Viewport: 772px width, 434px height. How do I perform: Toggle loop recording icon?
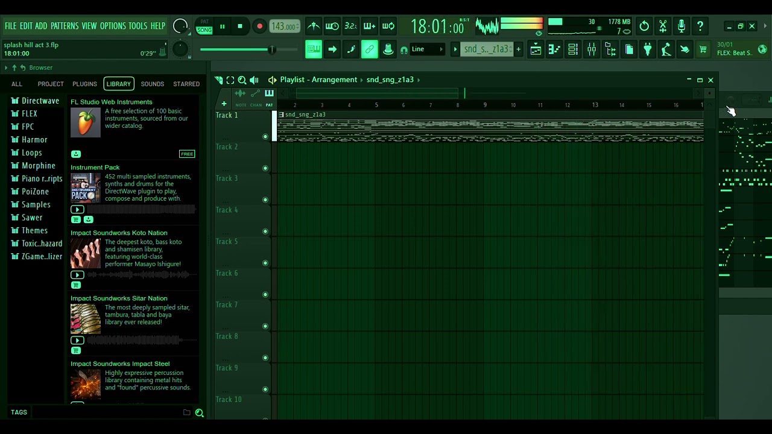388,26
